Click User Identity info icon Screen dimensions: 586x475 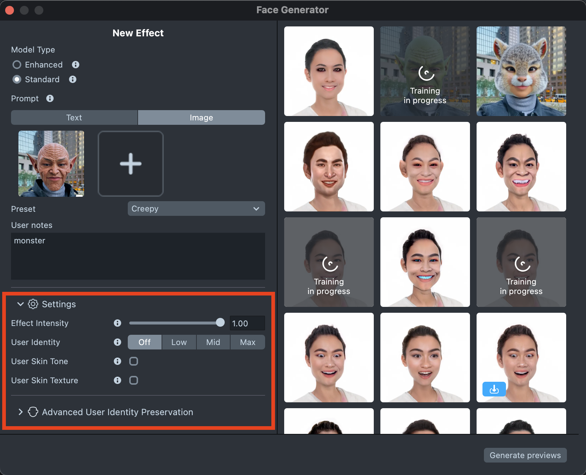(x=117, y=342)
